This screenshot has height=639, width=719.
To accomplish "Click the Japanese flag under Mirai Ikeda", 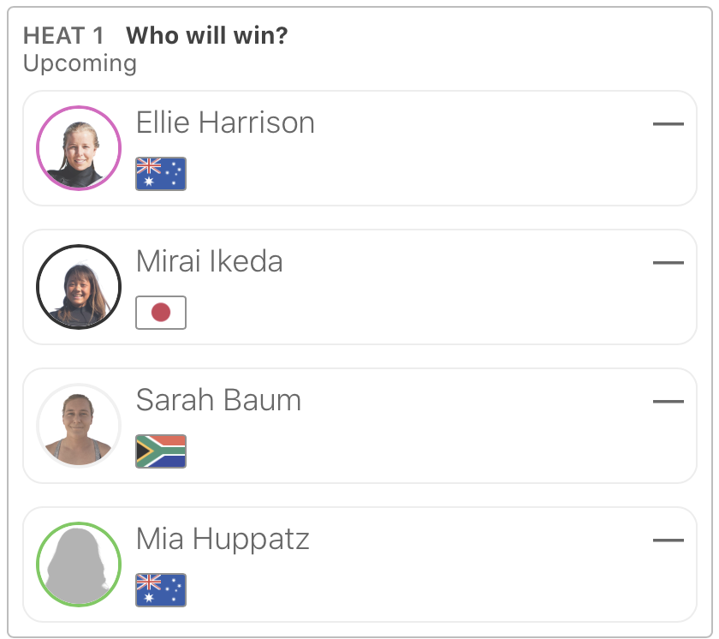I will (161, 313).
